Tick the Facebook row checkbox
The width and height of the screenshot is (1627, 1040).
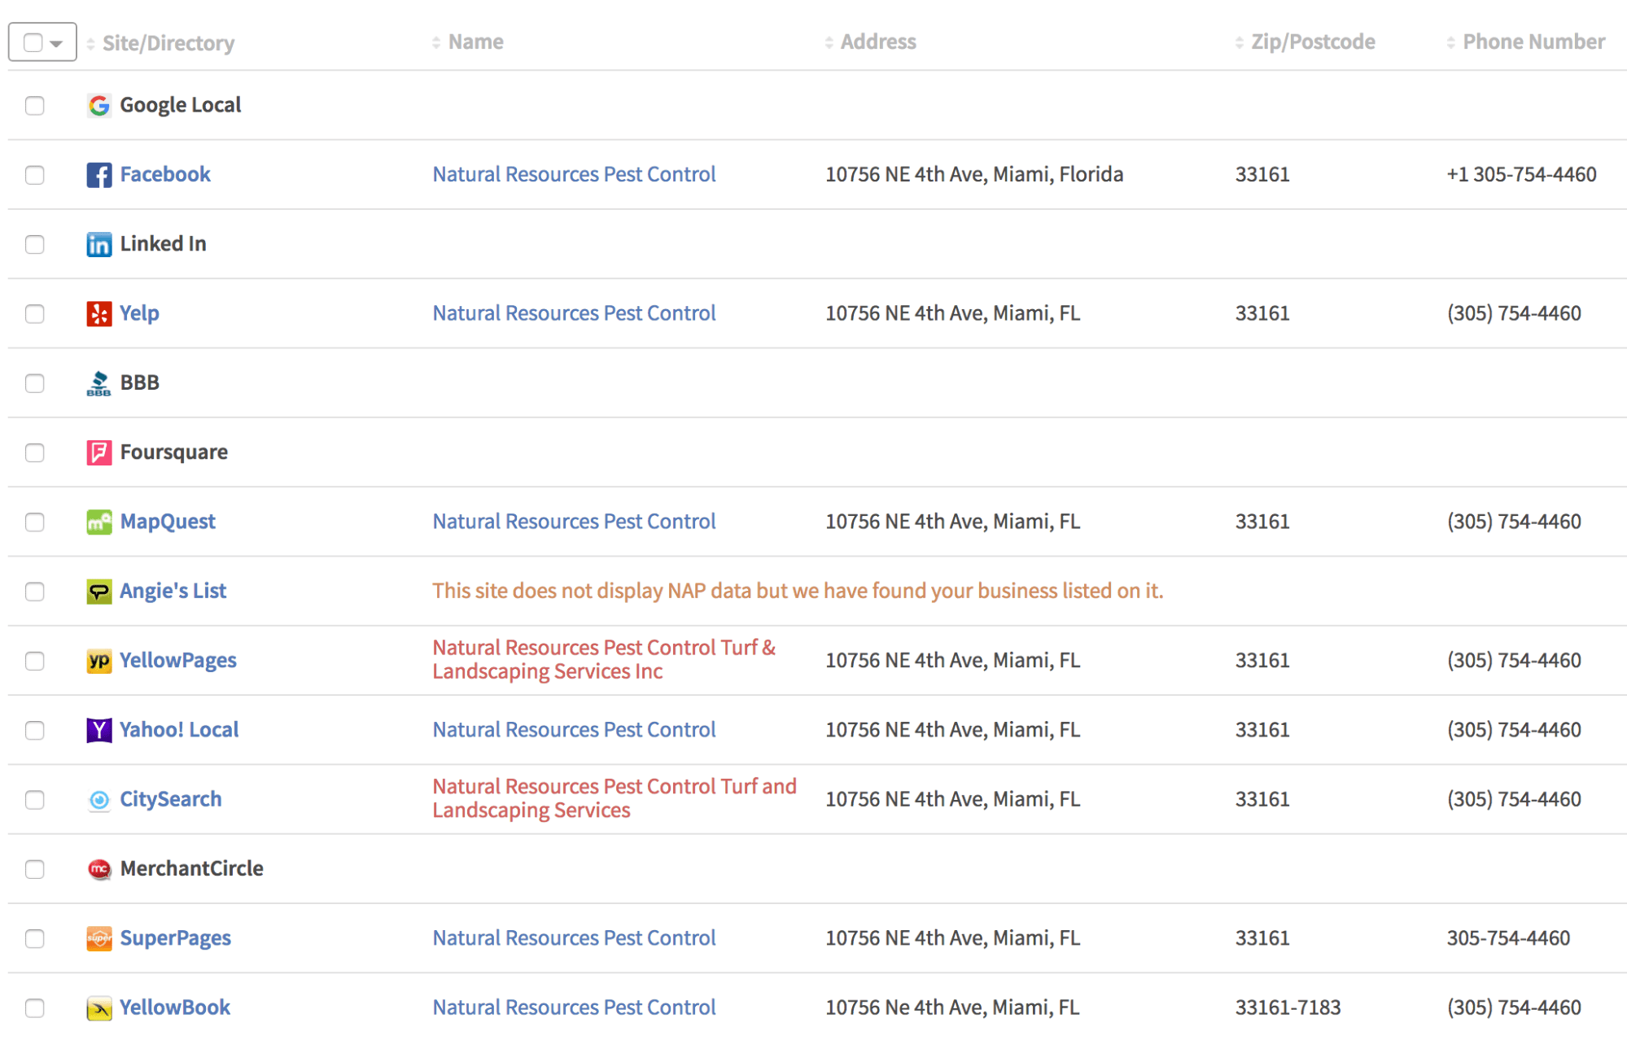click(x=34, y=175)
